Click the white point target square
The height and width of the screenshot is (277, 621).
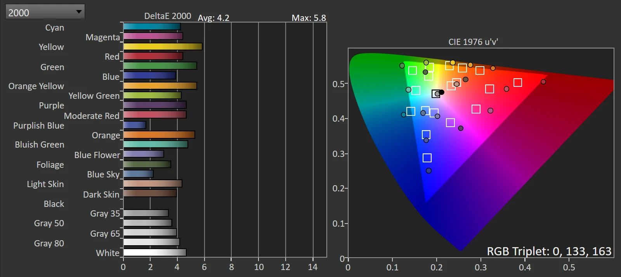point(436,94)
